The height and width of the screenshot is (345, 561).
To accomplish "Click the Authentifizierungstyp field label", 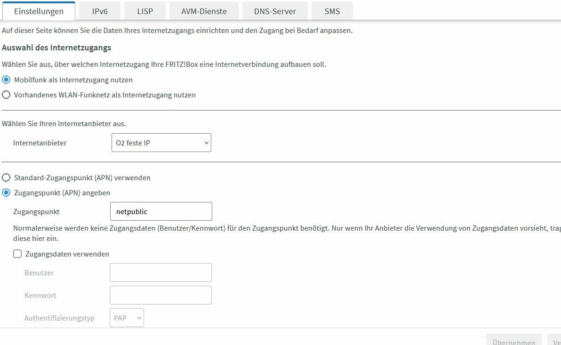I will [x=59, y=318].
